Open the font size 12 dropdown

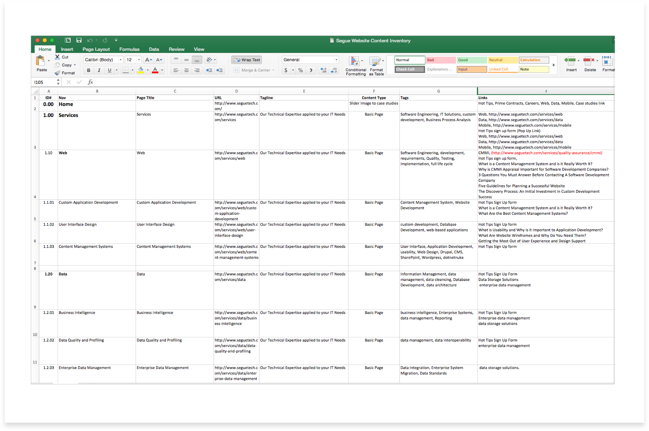pyautogui.click(x=139, y=60)
